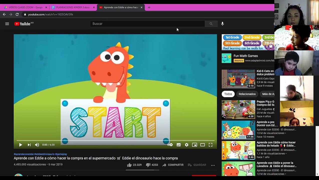Dislike the video thumbs down
This screenshot has height=180, width=319.
tap(152, 165)
